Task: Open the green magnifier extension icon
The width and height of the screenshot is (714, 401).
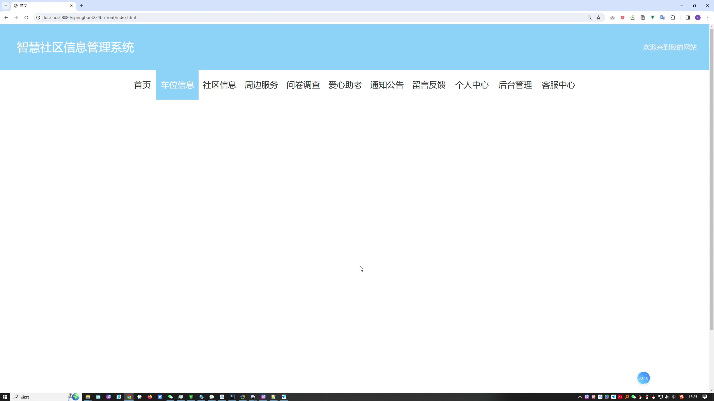Action: (633, 18)
